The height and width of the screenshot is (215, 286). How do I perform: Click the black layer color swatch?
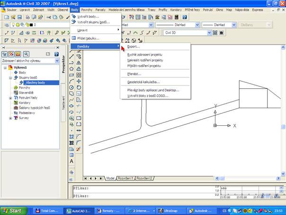pos(31,25)
